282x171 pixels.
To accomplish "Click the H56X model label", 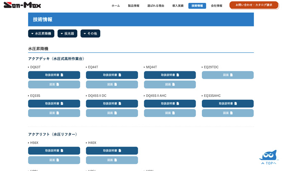I will (34, 143).
